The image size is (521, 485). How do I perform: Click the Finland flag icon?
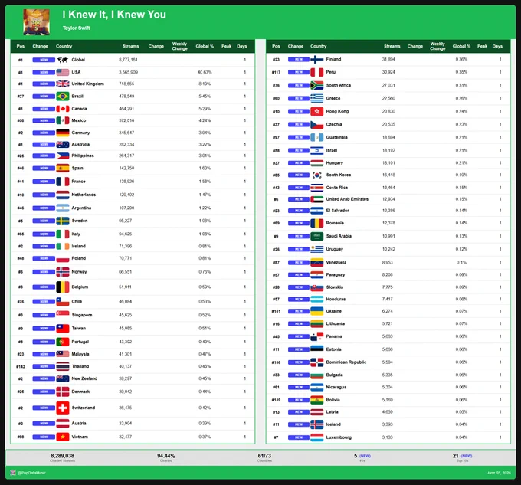click(x=316, y=60)
